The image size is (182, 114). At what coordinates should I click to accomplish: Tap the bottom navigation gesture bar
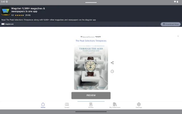click(91, 112)
